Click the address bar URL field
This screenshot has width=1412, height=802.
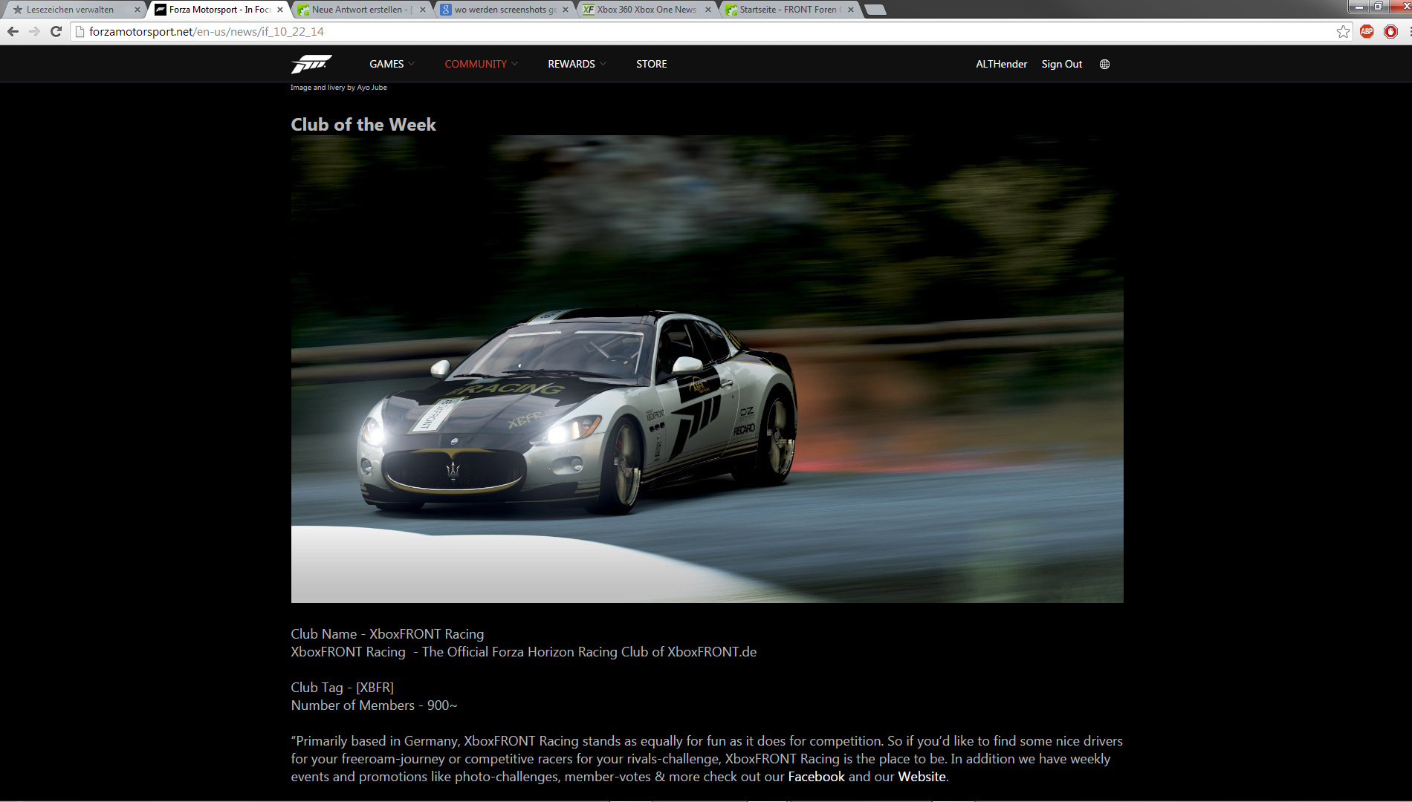669,31
